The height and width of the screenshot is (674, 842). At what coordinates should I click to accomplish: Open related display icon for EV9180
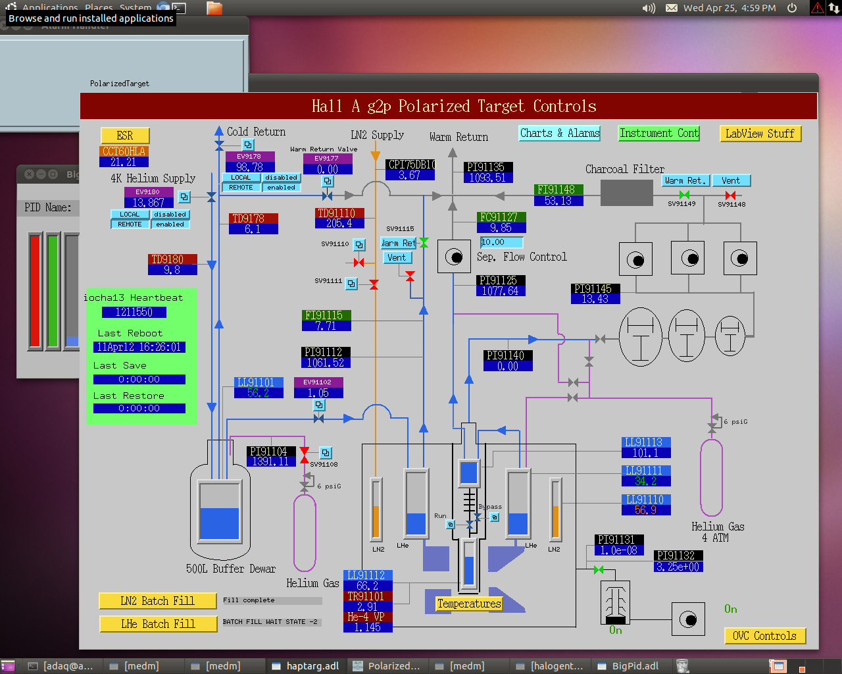pyautogui.click(x=184, y=197)
